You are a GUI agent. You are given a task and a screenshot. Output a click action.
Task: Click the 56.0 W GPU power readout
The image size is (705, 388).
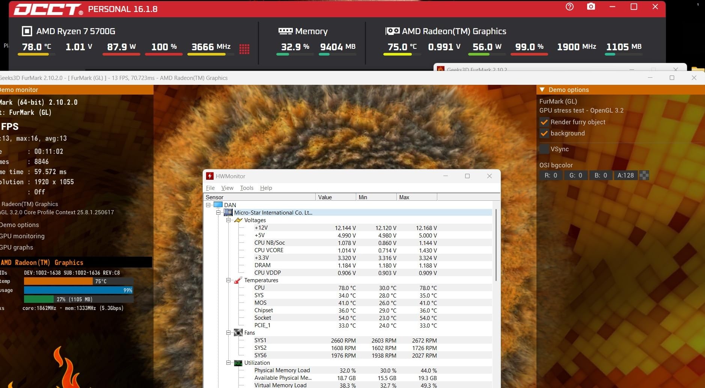[x=487, y=47]
